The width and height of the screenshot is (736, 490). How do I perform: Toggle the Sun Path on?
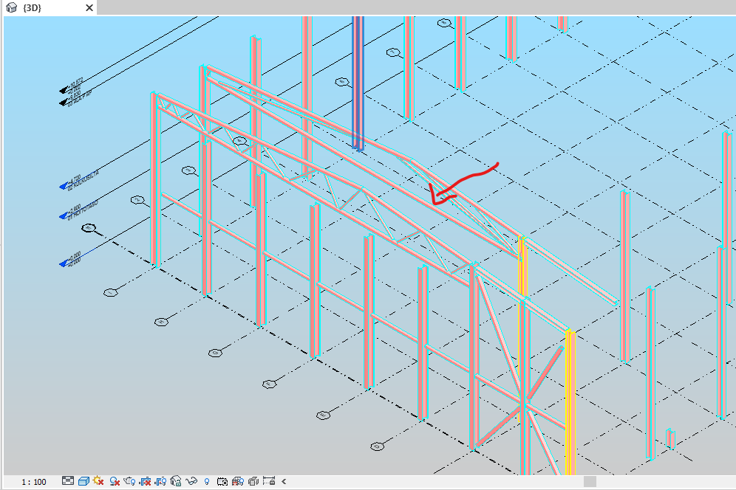pyautogui.click(x=97, y=480)
